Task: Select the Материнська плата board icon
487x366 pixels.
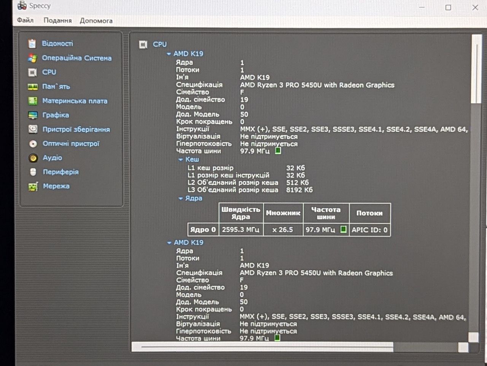Action: coord(33,101)
